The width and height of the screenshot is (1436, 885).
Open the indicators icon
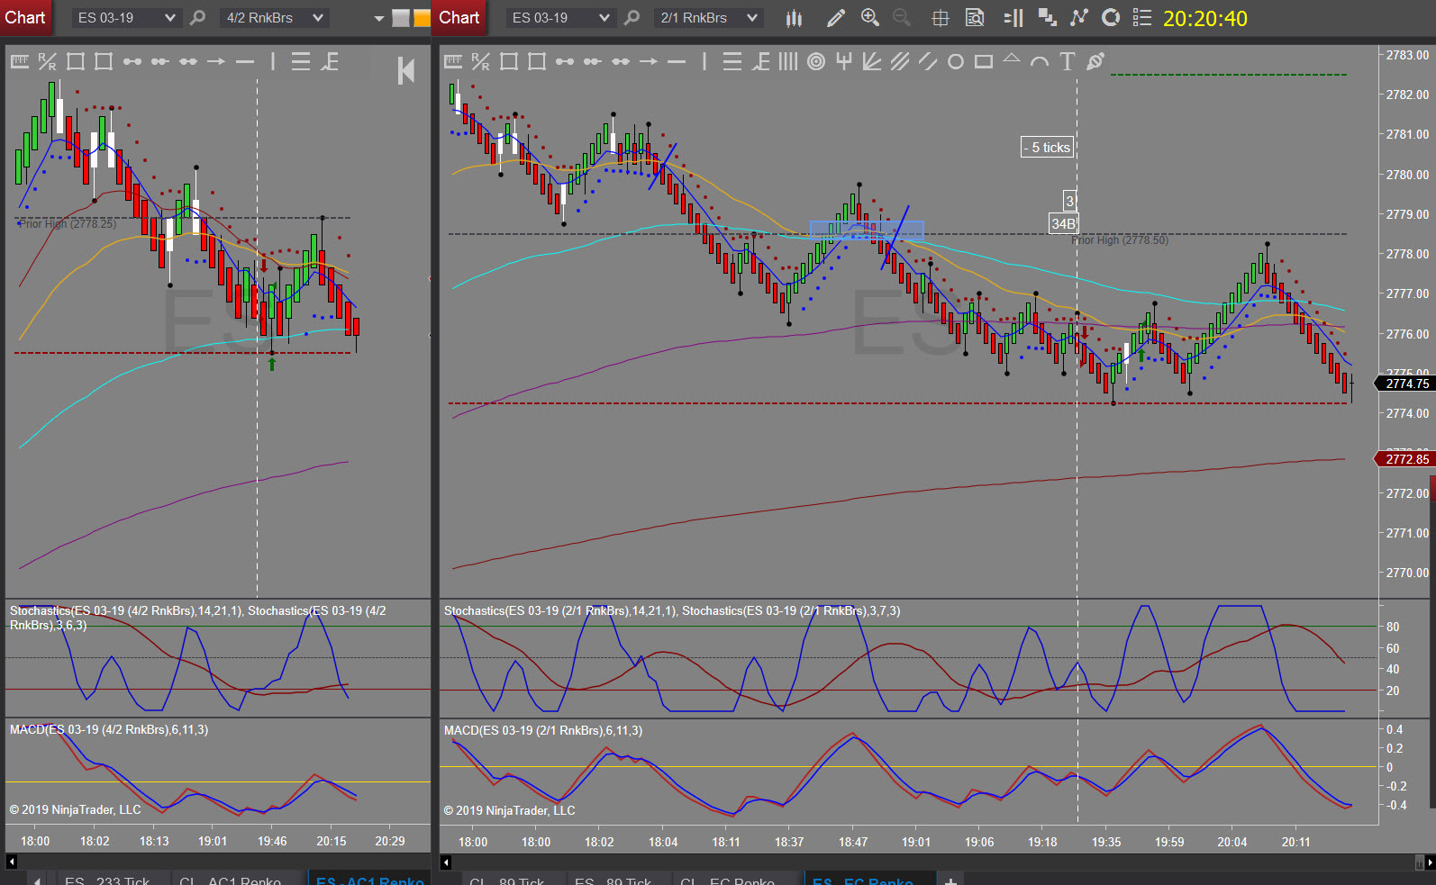(1078, 18)
